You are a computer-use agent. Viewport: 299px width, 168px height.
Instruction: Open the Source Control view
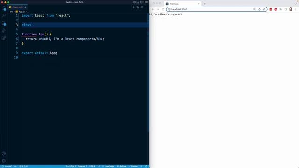(x=4, y=23)
